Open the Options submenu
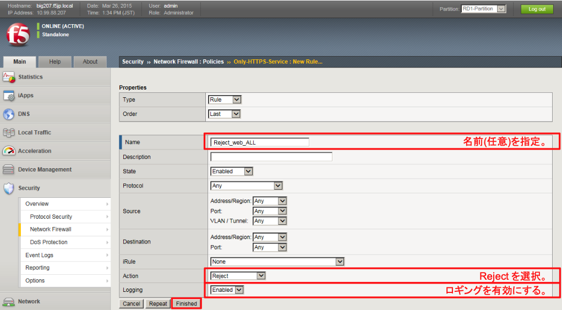This screenshot has width=562, height=310. pos(65,281)
